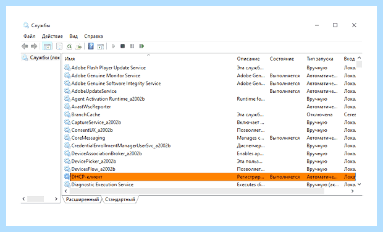Open the Справка menu
Image resolution: width=383 pixels, height=232 pixels.
(93, 37)
